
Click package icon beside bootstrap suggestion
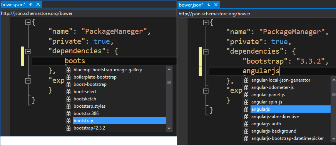coord(69,121)
